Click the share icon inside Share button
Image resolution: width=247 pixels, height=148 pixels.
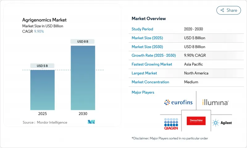click(222, 10)
